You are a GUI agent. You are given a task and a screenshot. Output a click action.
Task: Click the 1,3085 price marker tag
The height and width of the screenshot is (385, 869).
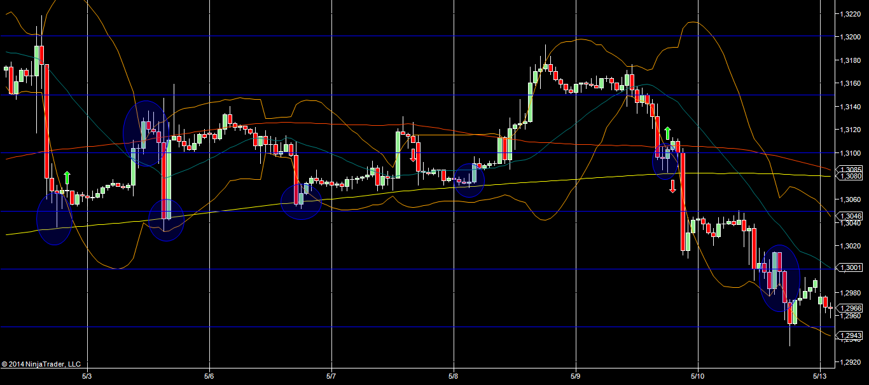[851, 170]
